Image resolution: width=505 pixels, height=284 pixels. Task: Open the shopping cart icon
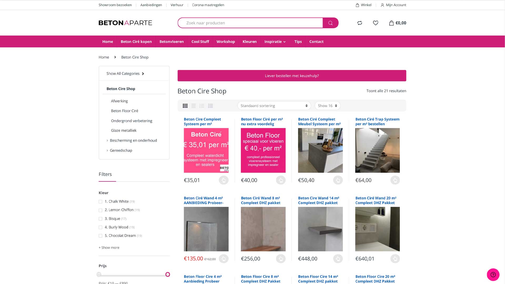392,23
